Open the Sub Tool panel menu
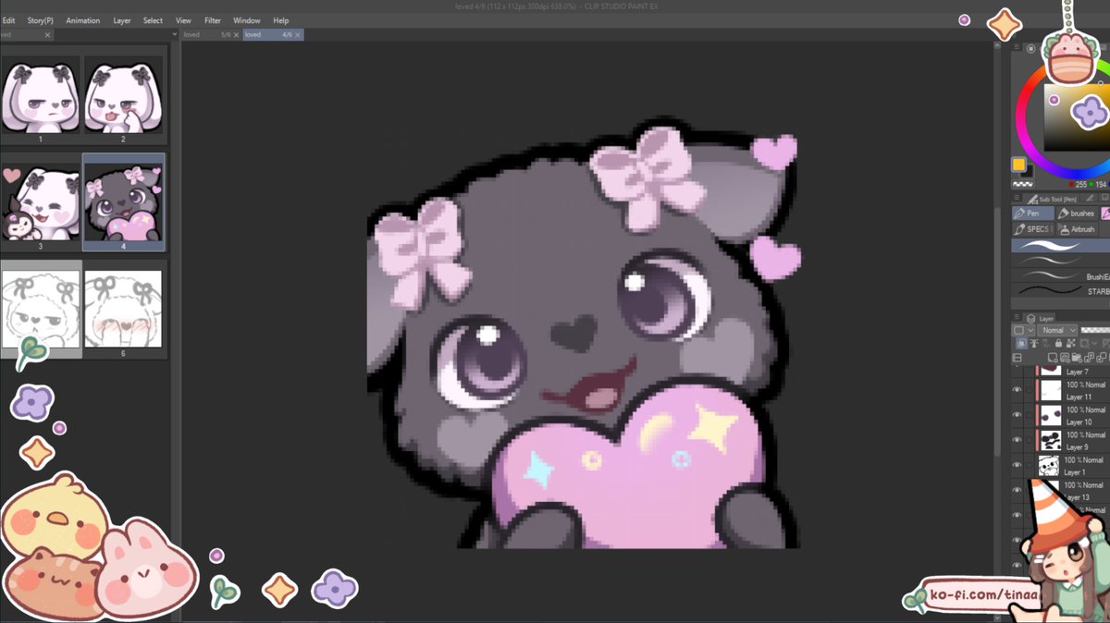 [1017, 197]
